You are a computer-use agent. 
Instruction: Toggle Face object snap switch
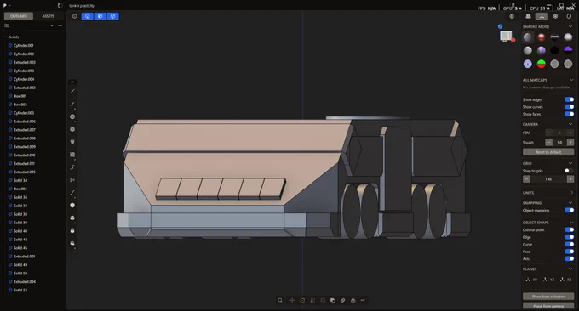569,252
